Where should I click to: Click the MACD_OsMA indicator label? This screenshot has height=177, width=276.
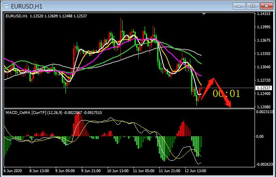[54, 113]
